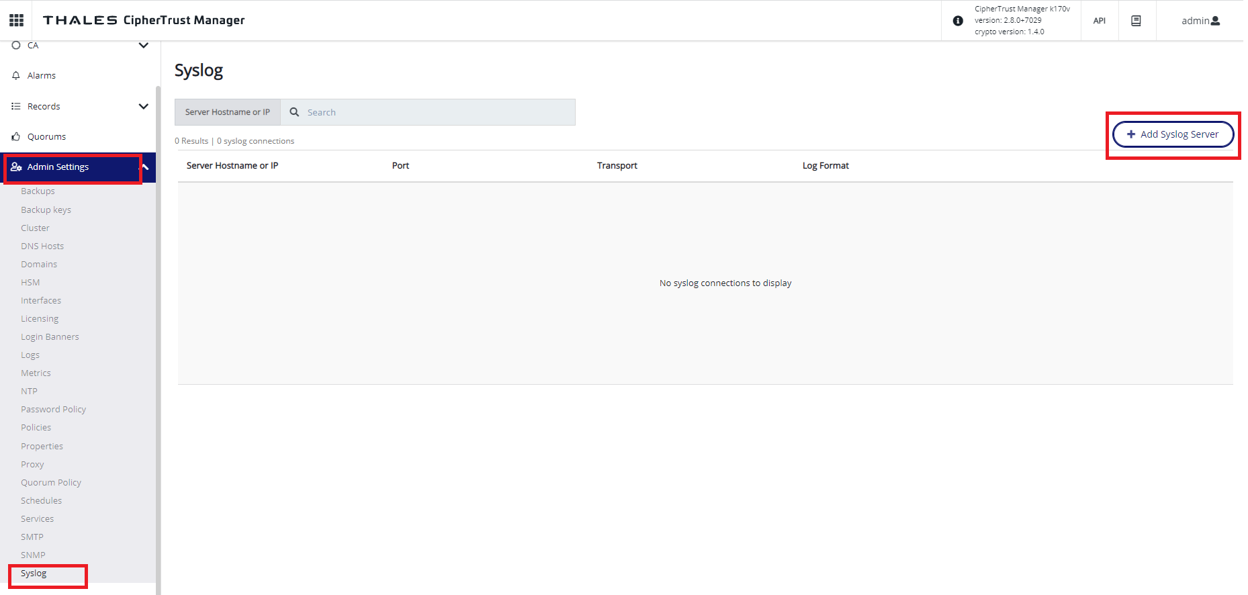Open the documentation page icon

point(1136,21)
